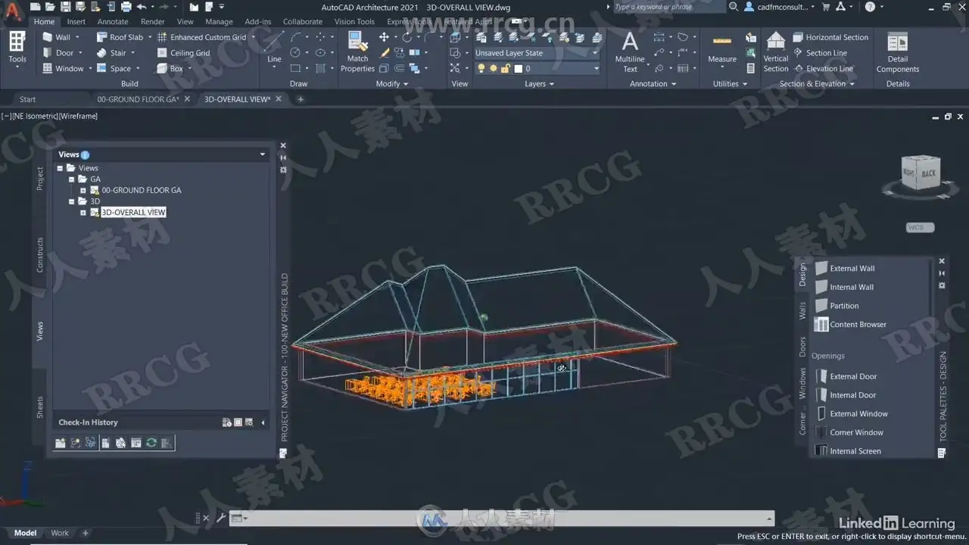Select the Door tool icon
Viewport: 969px width, 545px height.
tap(48, 53)
